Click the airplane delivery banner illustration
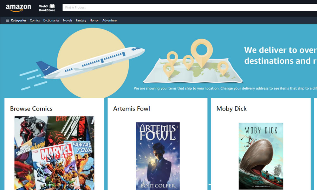Image resolution: width=317 pixels, height=190 pixels. 82,63
